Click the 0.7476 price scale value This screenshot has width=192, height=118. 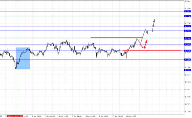(x=188, y=82)
